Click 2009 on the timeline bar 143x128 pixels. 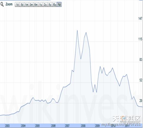click(97, 126)
